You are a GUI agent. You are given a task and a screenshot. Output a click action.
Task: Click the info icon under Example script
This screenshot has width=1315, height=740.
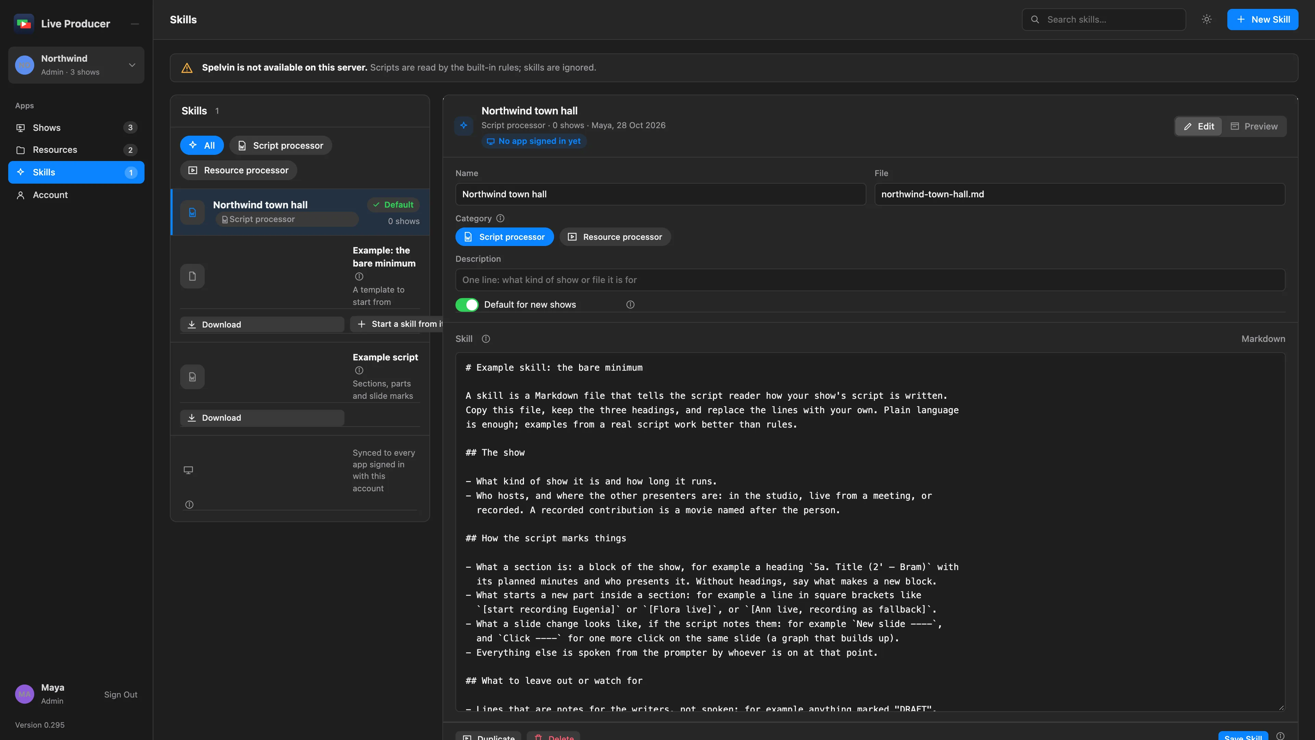coord(359,370)
